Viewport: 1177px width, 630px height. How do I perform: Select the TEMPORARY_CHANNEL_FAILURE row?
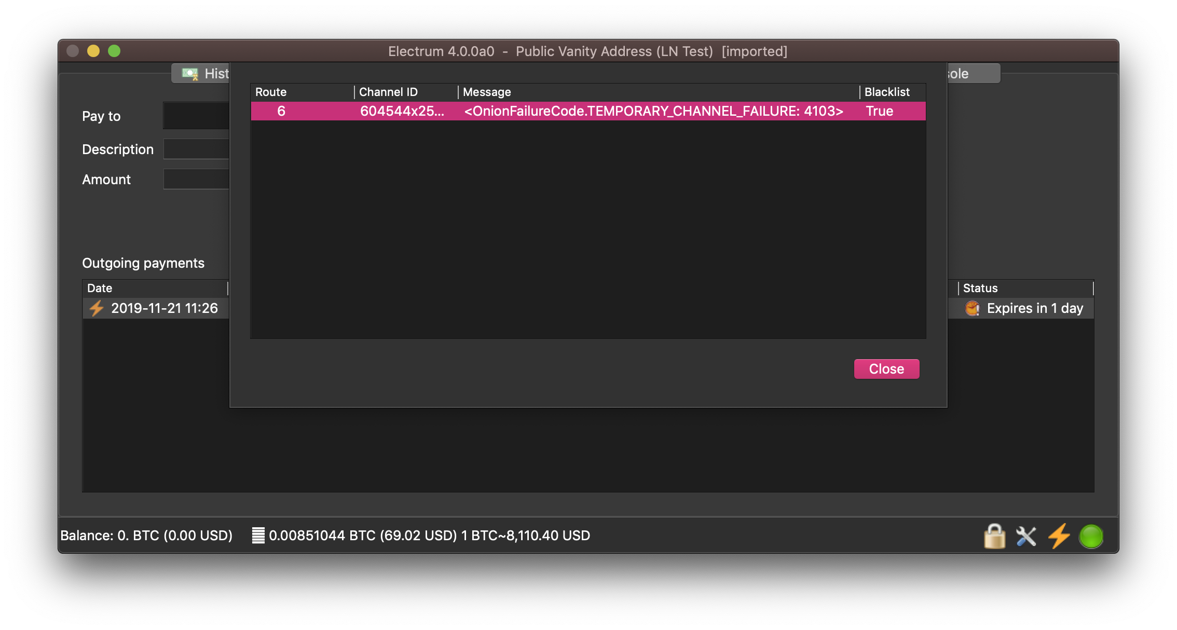586,111
